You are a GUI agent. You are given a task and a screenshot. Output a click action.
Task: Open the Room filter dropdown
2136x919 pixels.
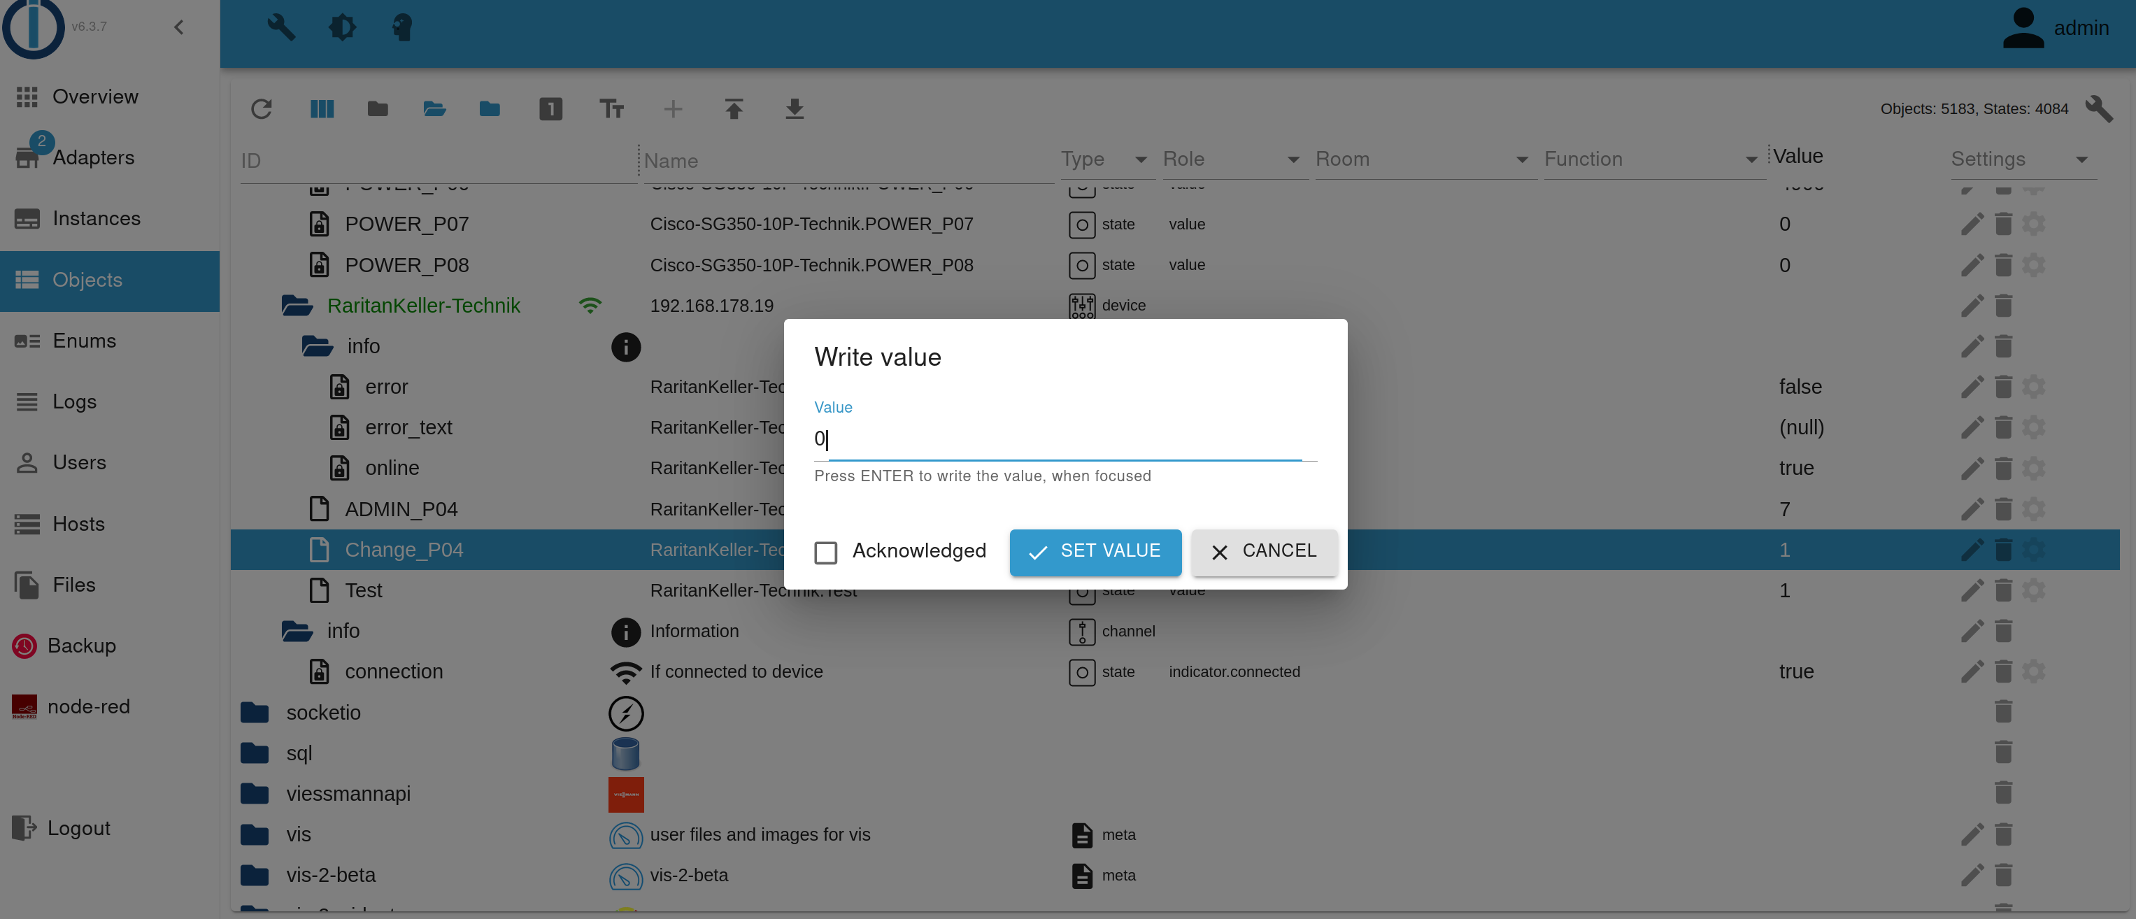(1523, 159)
